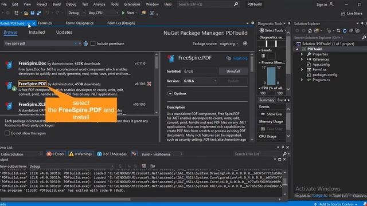
Task: Click Summary tab in Diagnostic Tools
Action: pos(266,100)
